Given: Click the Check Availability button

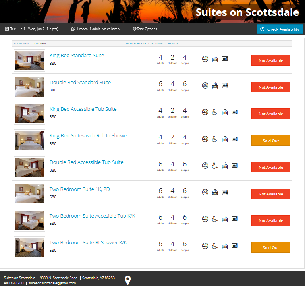Looking at the screenshot, I should 280,29.
